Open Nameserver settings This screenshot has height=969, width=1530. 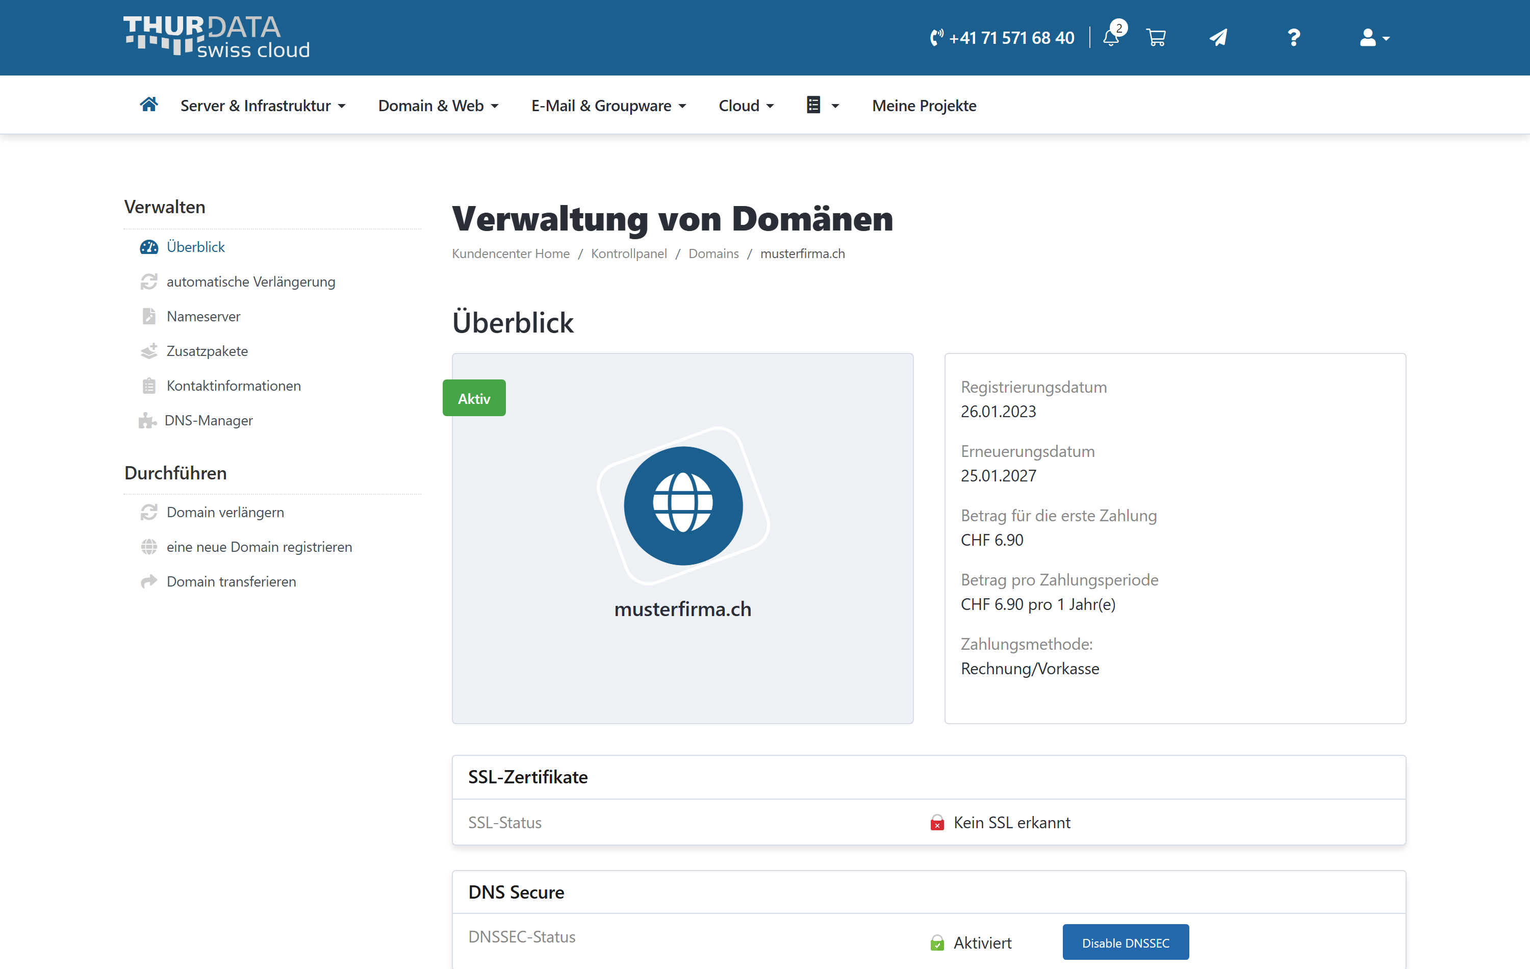(203, 316)
